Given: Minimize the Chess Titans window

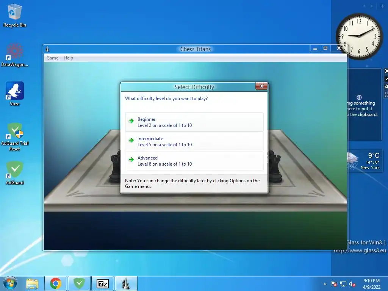Looking at the screenshot, I should (x=315, y=48).
